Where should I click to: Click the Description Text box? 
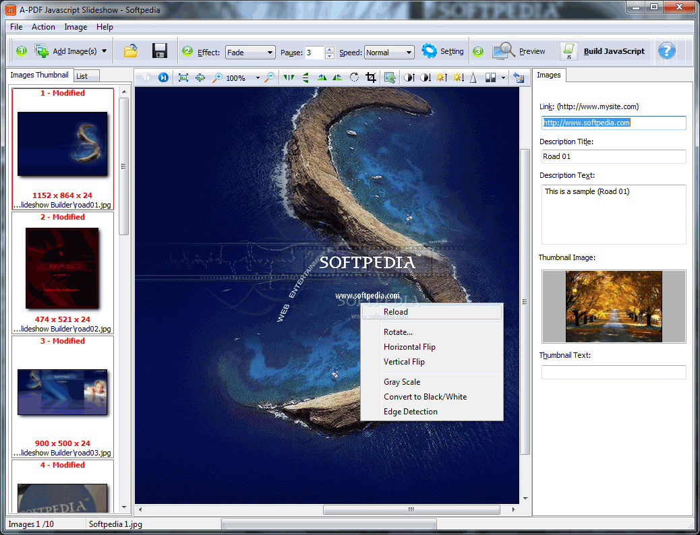point(614,214)
